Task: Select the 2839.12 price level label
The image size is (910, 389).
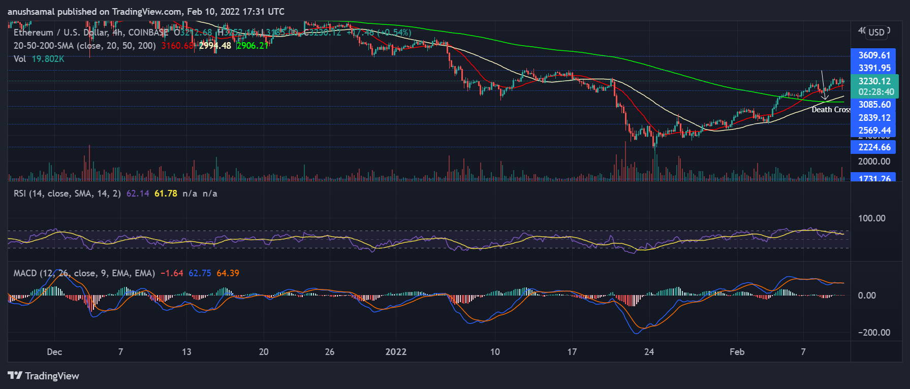Action: click(874, 118)
